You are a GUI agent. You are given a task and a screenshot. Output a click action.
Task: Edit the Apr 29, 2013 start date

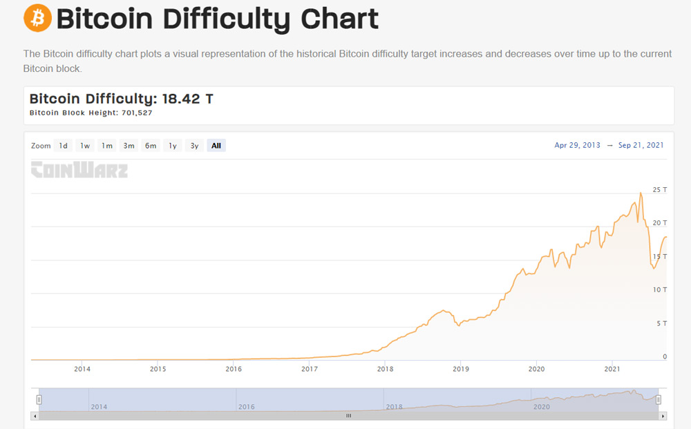(x=578, y=145)
